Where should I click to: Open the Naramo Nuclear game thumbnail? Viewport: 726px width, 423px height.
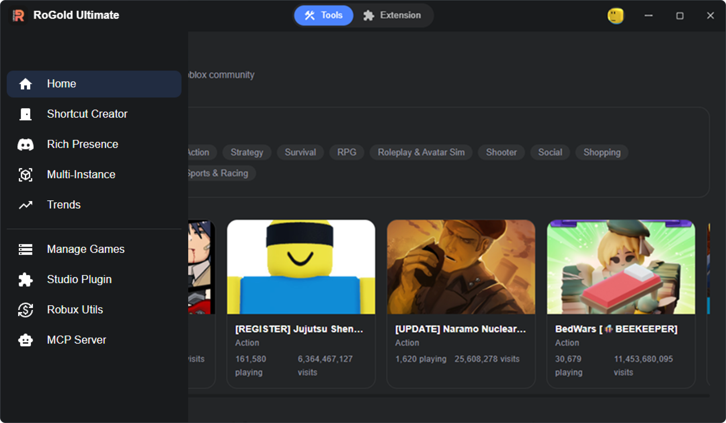point(461,267)
